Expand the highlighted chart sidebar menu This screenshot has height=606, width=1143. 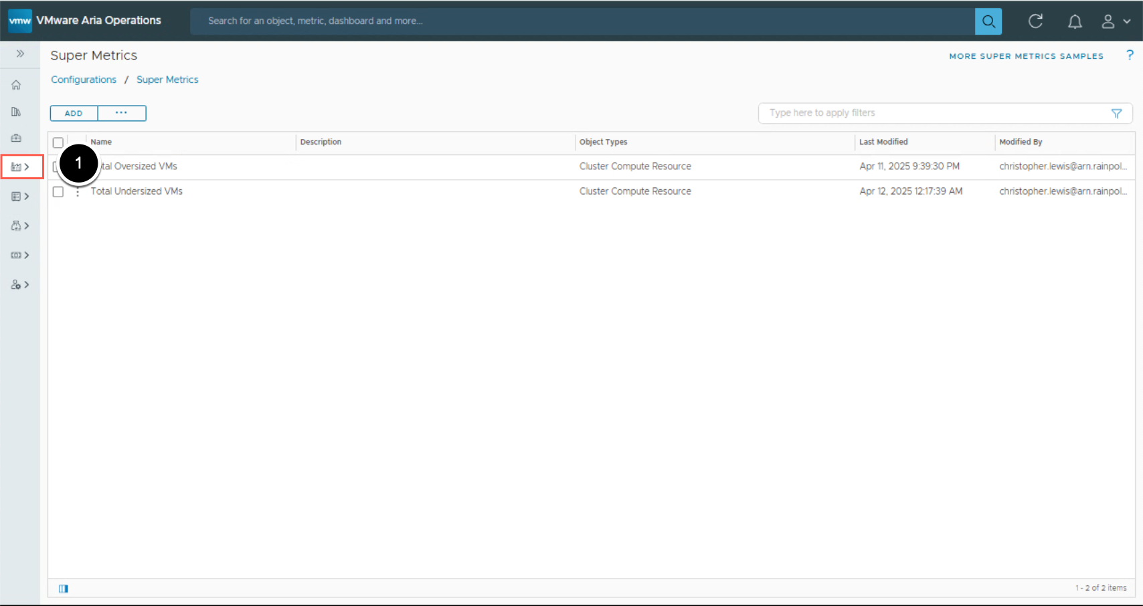tap(21, 167)
